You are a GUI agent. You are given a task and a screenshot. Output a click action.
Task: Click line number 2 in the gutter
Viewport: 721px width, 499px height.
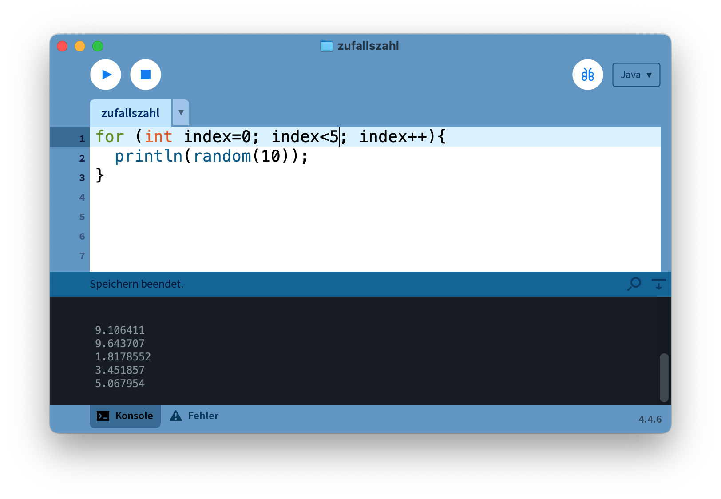click(82, 158)
